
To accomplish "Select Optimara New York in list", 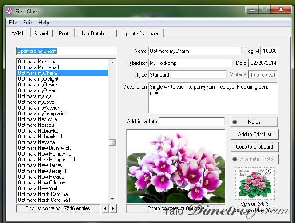I will click(x=63, y=188).
